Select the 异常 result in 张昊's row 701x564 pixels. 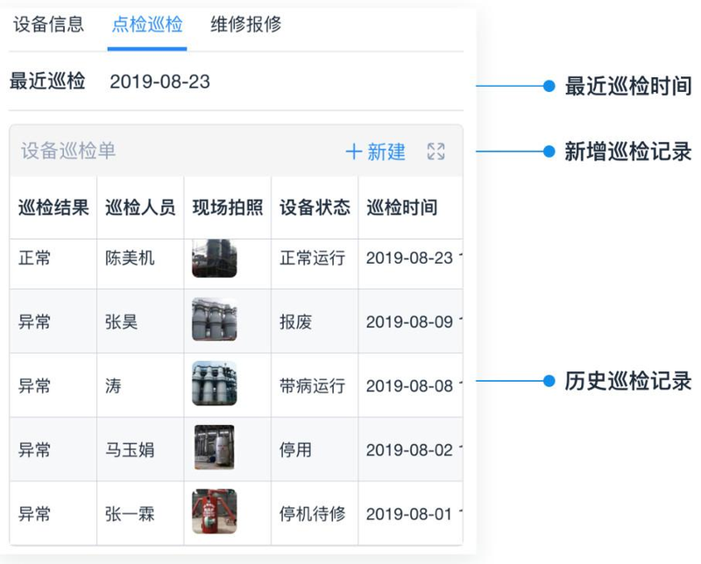tap(37, 320)
